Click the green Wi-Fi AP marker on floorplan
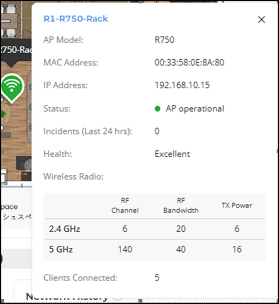 12,86
